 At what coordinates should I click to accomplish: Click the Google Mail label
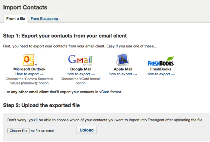tap(80, 69)
